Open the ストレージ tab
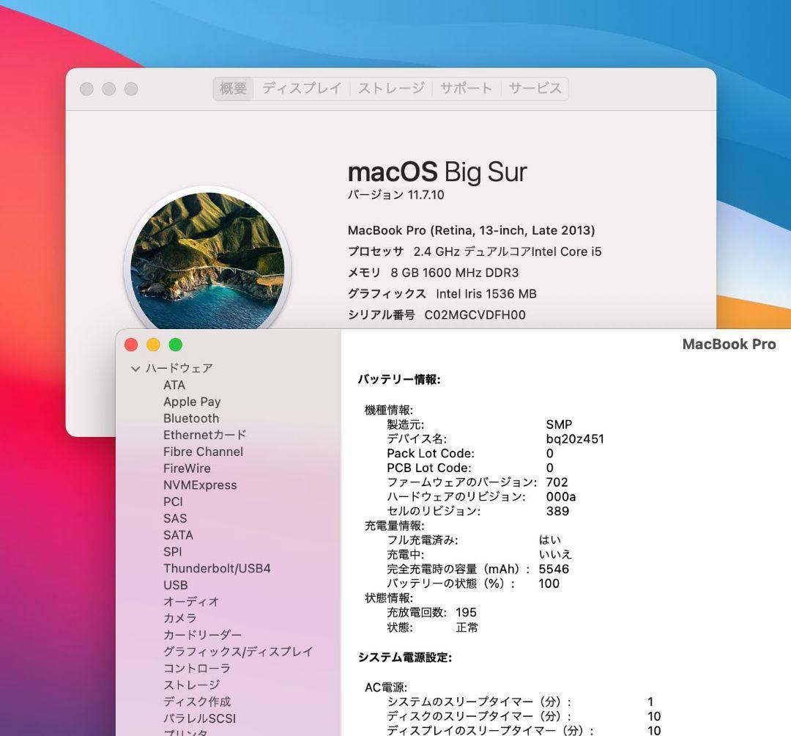 click(391, 88)
